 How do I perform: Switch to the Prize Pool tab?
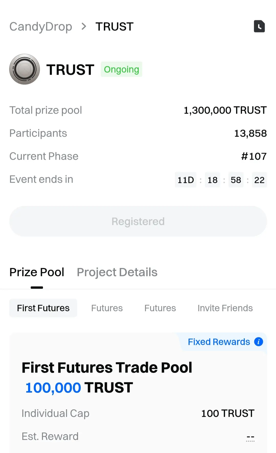tap(37, 272)
